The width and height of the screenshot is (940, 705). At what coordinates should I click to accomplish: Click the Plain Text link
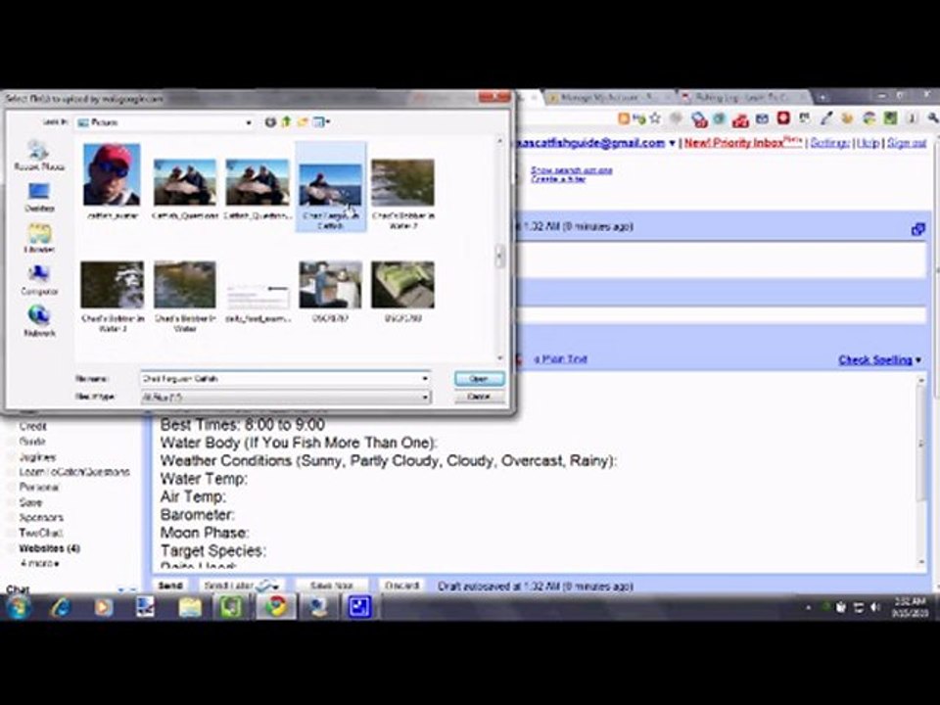[560, 358]
